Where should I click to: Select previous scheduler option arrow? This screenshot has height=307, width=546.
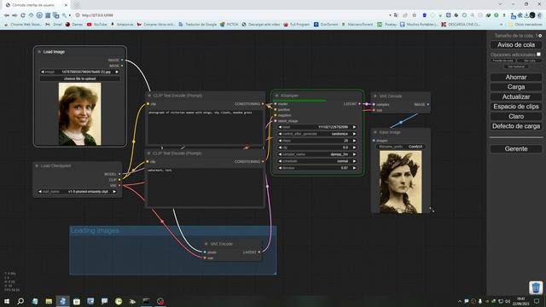[280, 161]
